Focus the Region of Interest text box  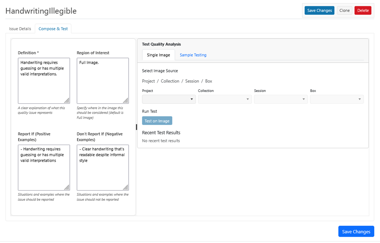tap(103, 81)
